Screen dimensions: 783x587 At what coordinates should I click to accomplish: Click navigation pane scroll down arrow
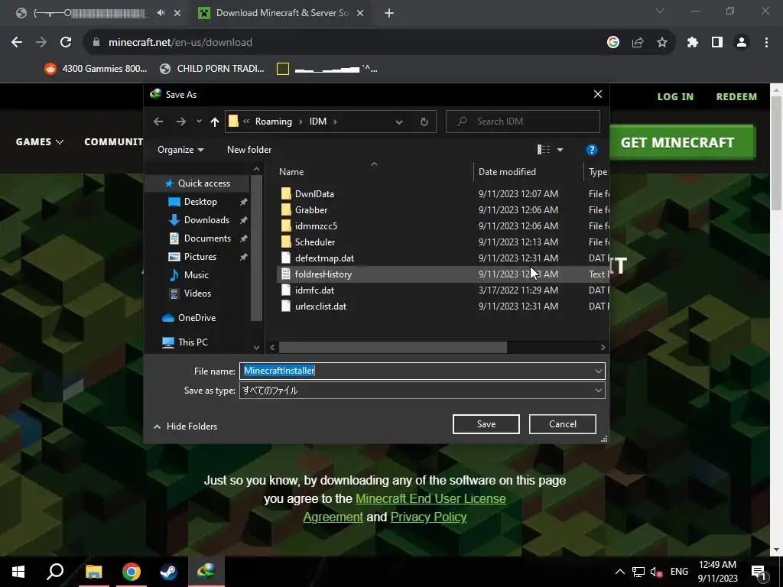click(256, 348)
